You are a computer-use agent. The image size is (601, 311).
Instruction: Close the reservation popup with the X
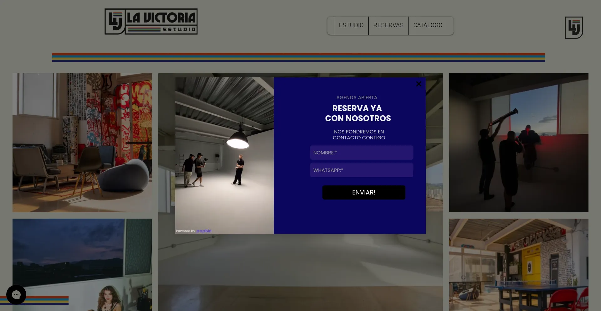pyautogui.click(x=419, y=84)
